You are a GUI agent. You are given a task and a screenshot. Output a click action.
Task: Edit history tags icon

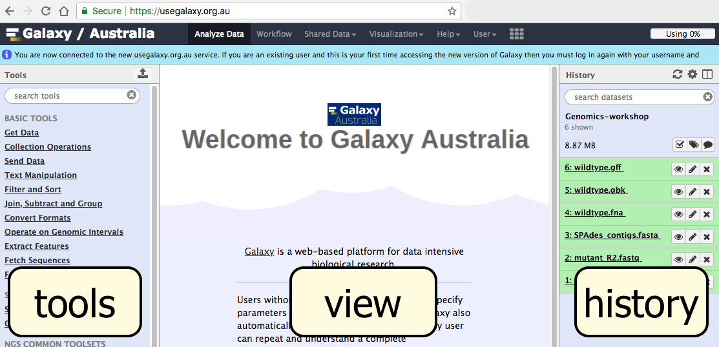[694, 144]
